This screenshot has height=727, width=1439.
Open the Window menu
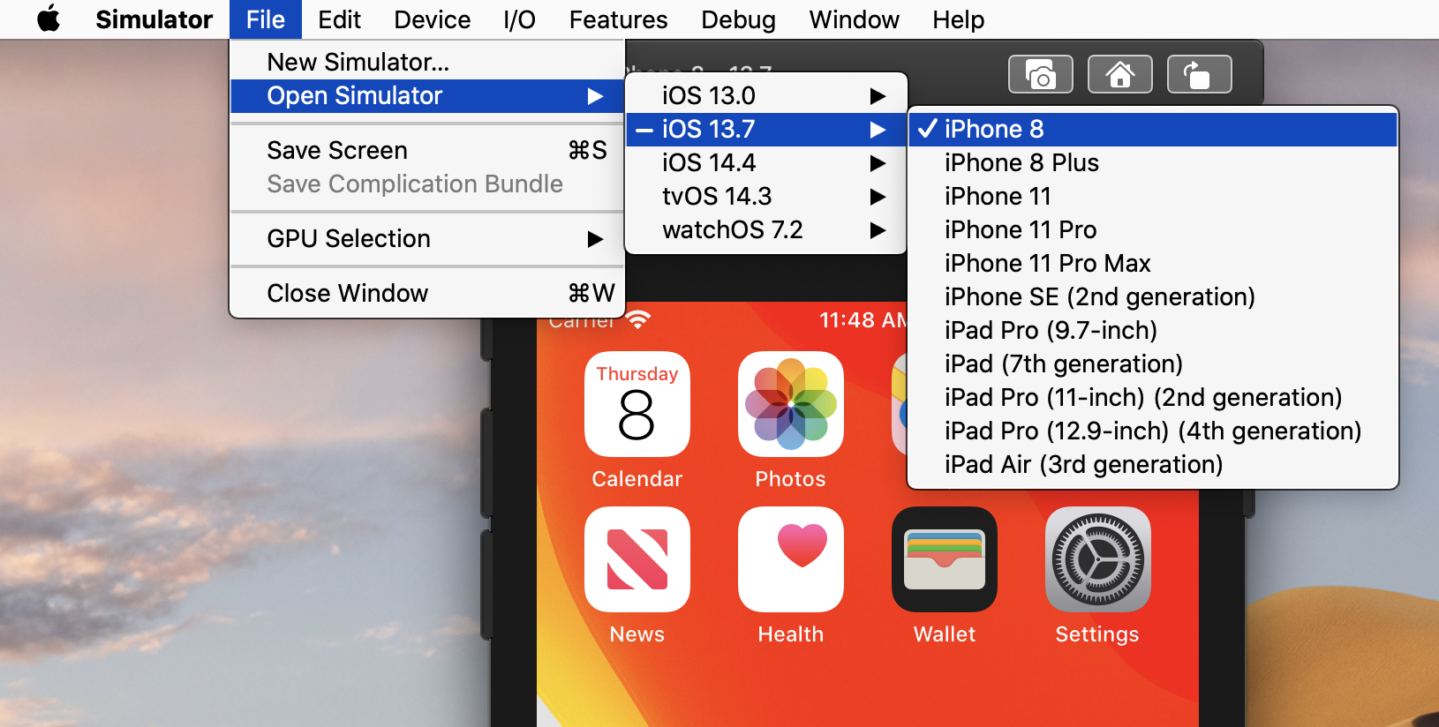[854, 19]
